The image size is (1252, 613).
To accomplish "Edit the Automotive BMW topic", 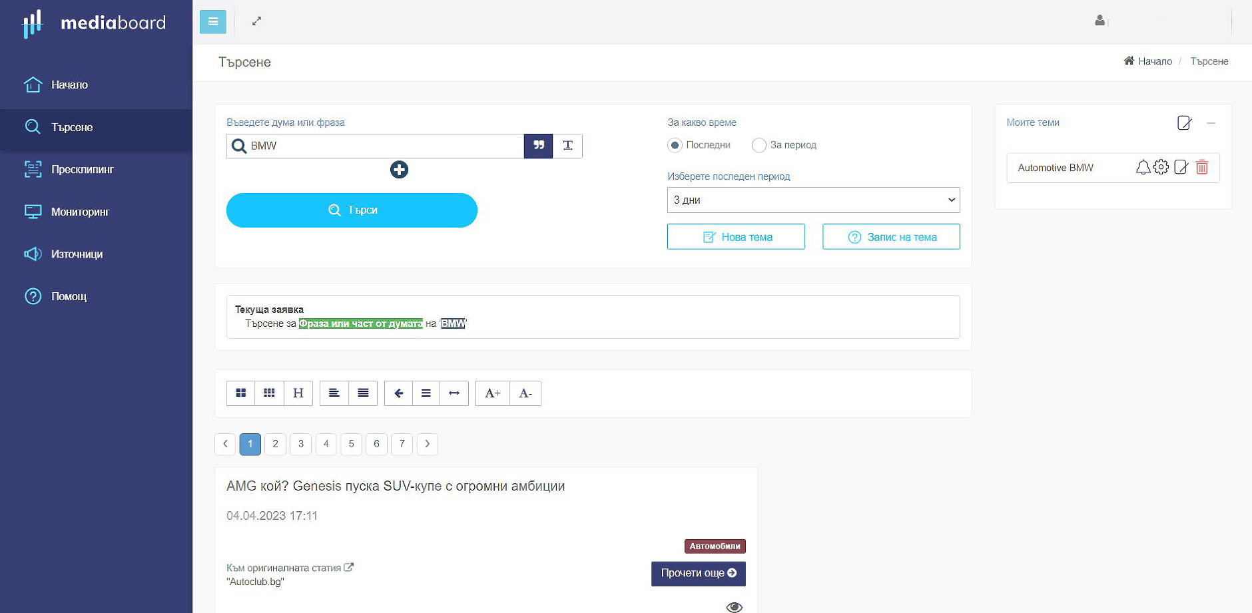I will pyautogui.click(x=1181, y=167).
